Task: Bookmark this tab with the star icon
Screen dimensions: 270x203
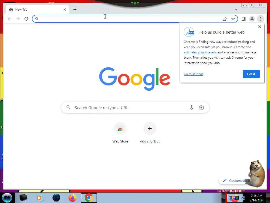Action: [233, 19]
